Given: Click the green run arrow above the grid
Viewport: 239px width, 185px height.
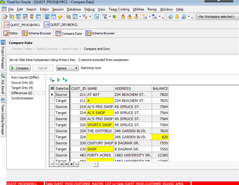Looking at the screenshot, I should tap(59, 79).
